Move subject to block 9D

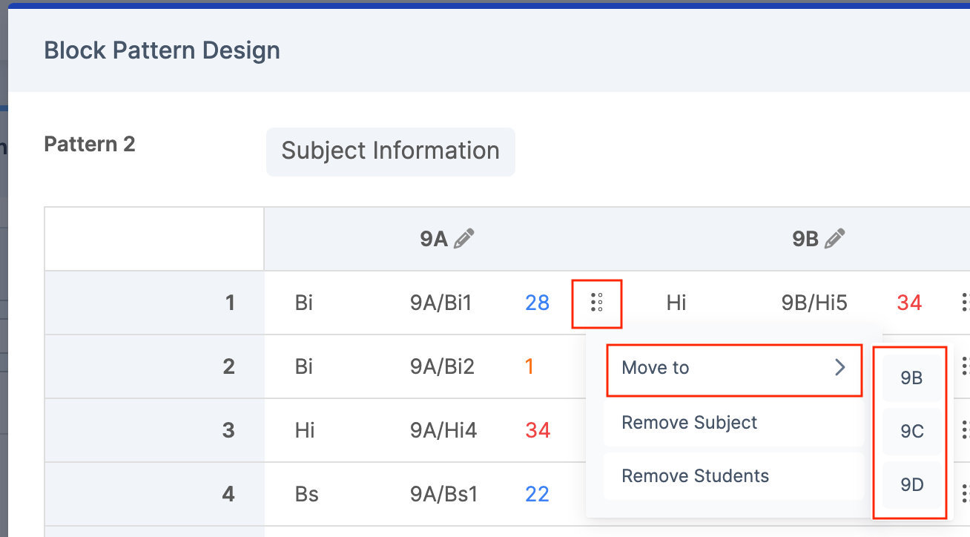point(911,485)
